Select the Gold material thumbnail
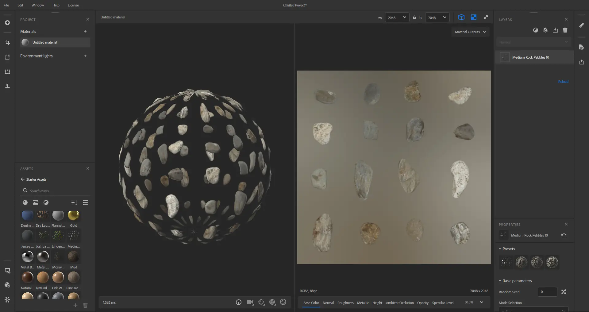Screen dimensions: 589x312 tap(74, 216)
